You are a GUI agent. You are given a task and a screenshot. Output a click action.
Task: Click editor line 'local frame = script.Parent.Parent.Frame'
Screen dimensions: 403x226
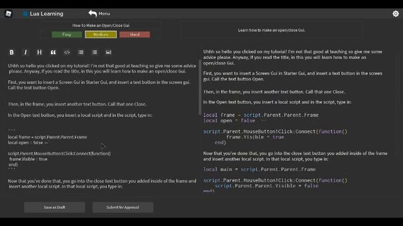48,137
